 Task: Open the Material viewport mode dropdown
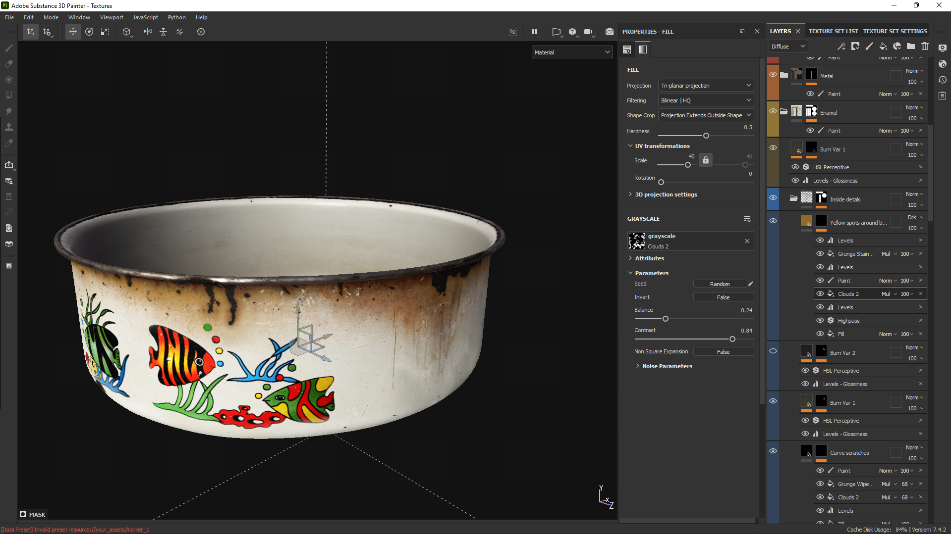[x=572, y=52]
